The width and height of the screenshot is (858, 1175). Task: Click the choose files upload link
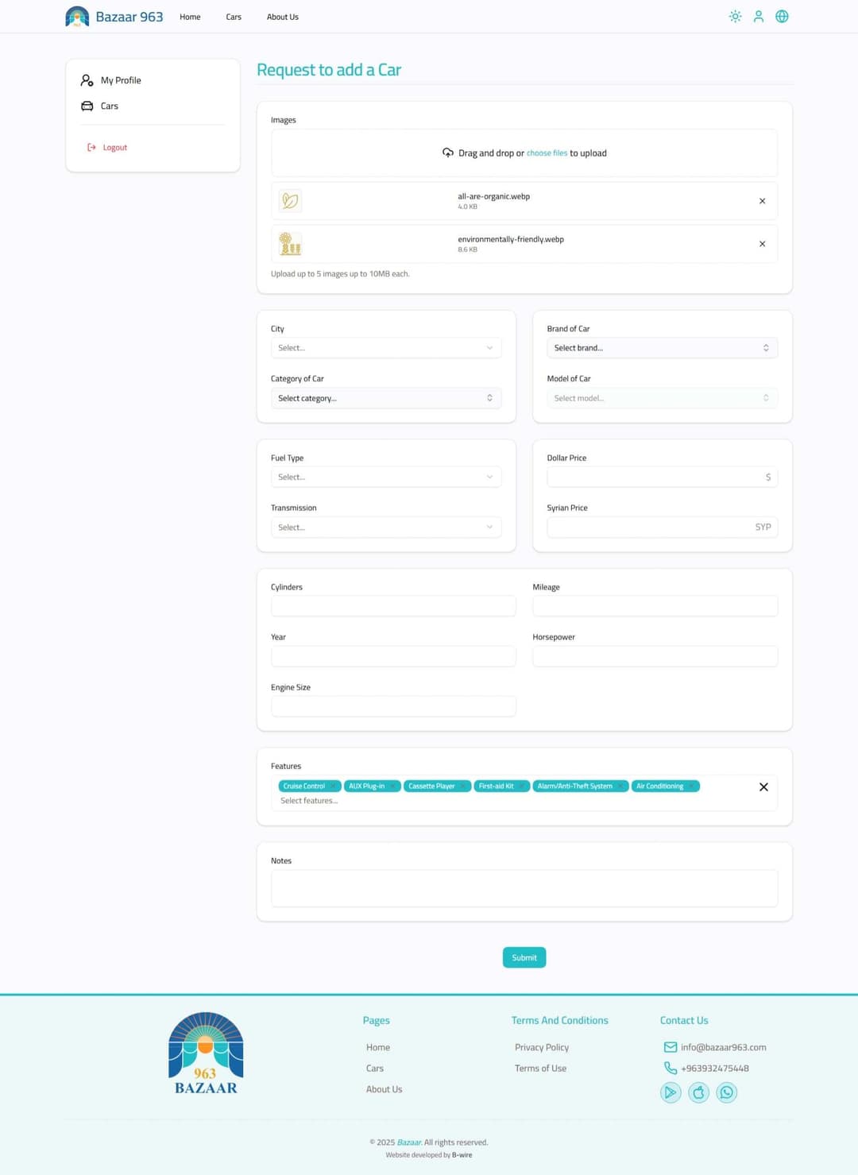click(547, 153)
